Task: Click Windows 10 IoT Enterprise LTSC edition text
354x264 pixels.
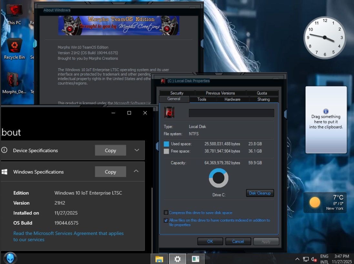Action: coord(88,193)
